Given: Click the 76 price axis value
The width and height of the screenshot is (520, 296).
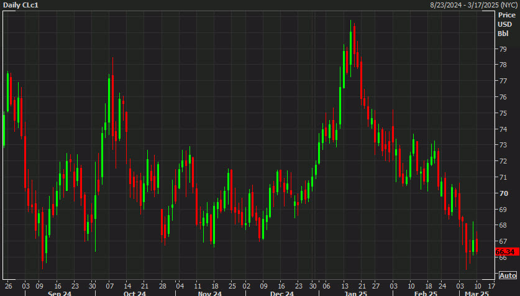Looking at the screenshot, I should 503,97.
